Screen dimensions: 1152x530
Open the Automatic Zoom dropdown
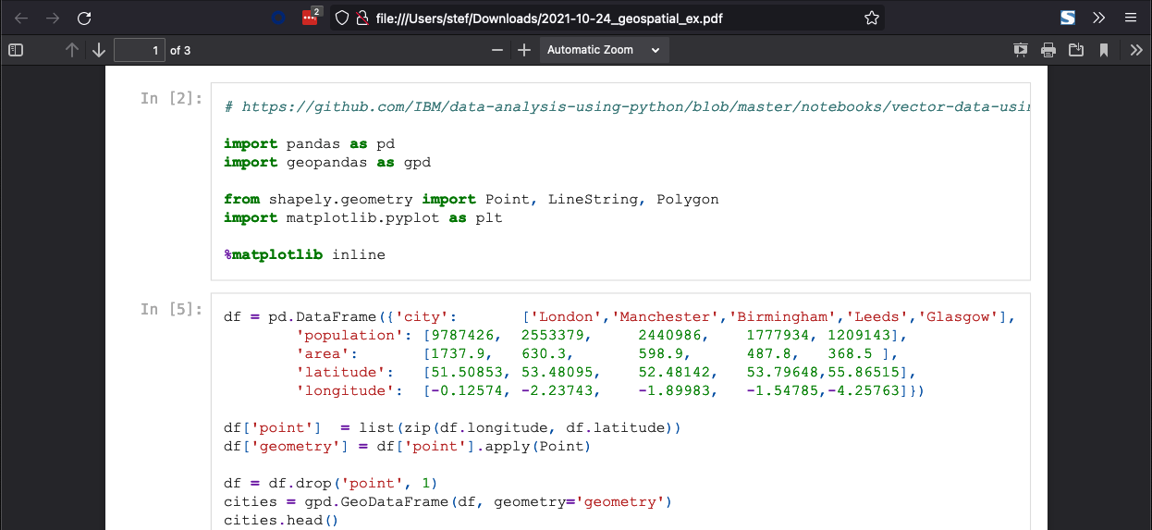coord(604,50)
